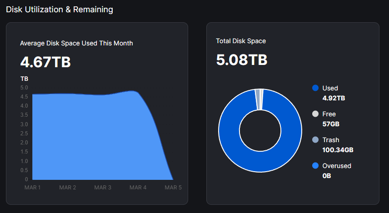Click the 0B overused value

(327, 176)
